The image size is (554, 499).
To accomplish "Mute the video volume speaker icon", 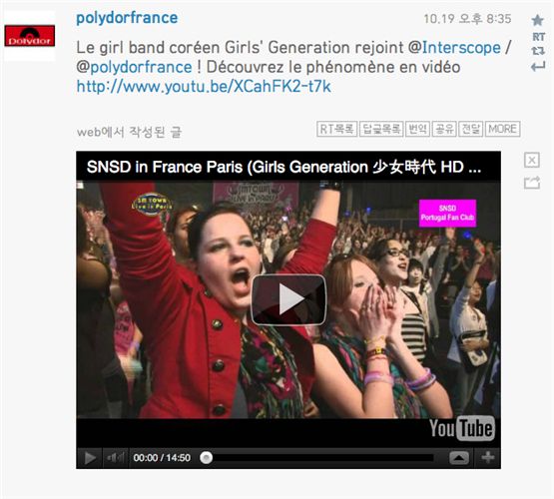I will (x=115, y=458).
